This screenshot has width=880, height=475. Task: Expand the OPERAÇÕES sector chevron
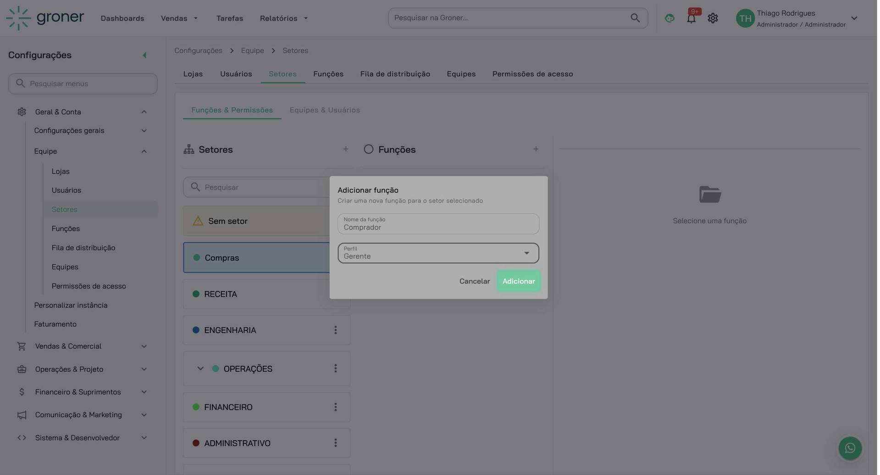pyautogui.click(x=200, y=369)
